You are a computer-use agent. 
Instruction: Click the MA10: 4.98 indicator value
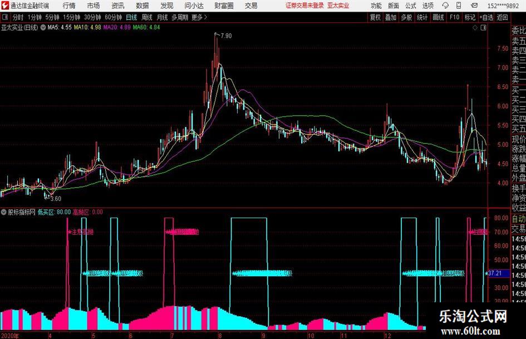(87, 27)
